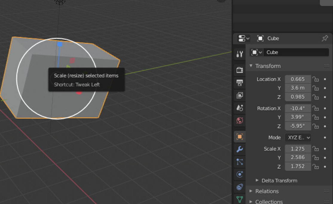Lock the Rotation X value

(316, 108)
